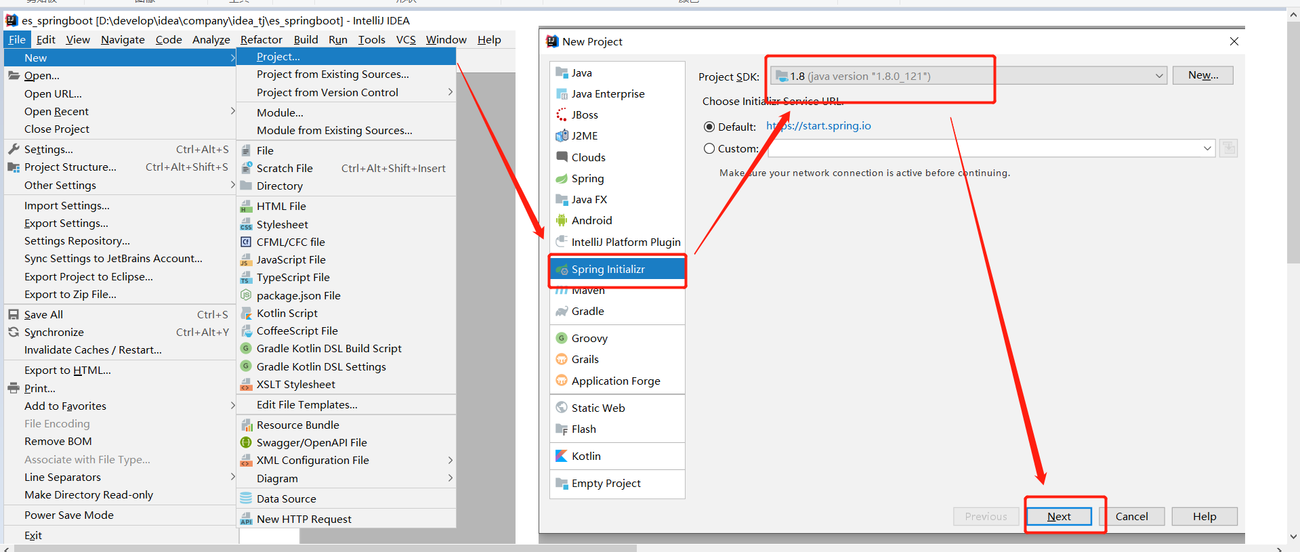Screen dimensions: 1300x552
Task: Click the TypeScript File icon
Action: (x=247, y=277)
